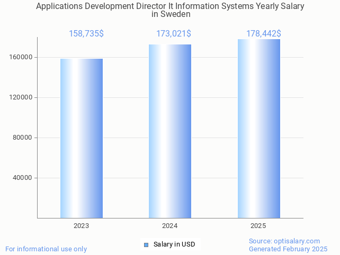This screenshot has height=255, width=340.
Task: Open the Source: optisalary.com link
Action: click(284, 241)
